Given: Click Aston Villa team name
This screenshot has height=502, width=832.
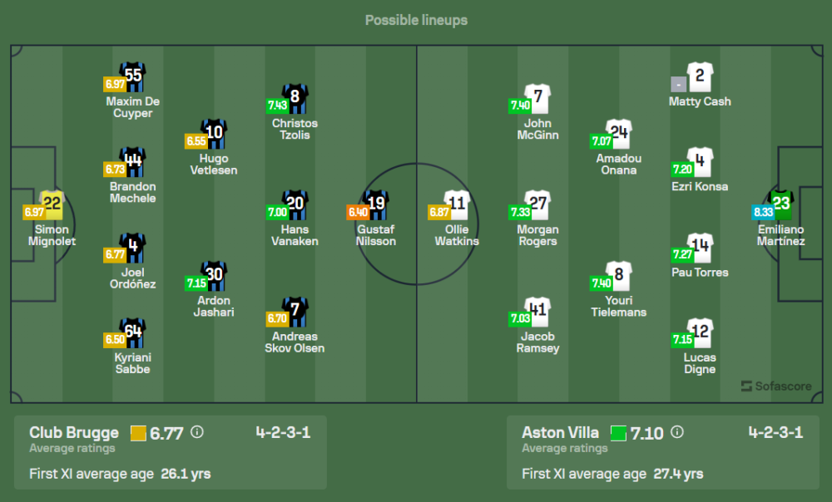Looking at the screenshot, I should click(562, 432).
